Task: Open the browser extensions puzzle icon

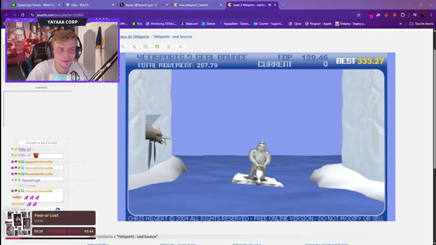Action: pos(403,15)
